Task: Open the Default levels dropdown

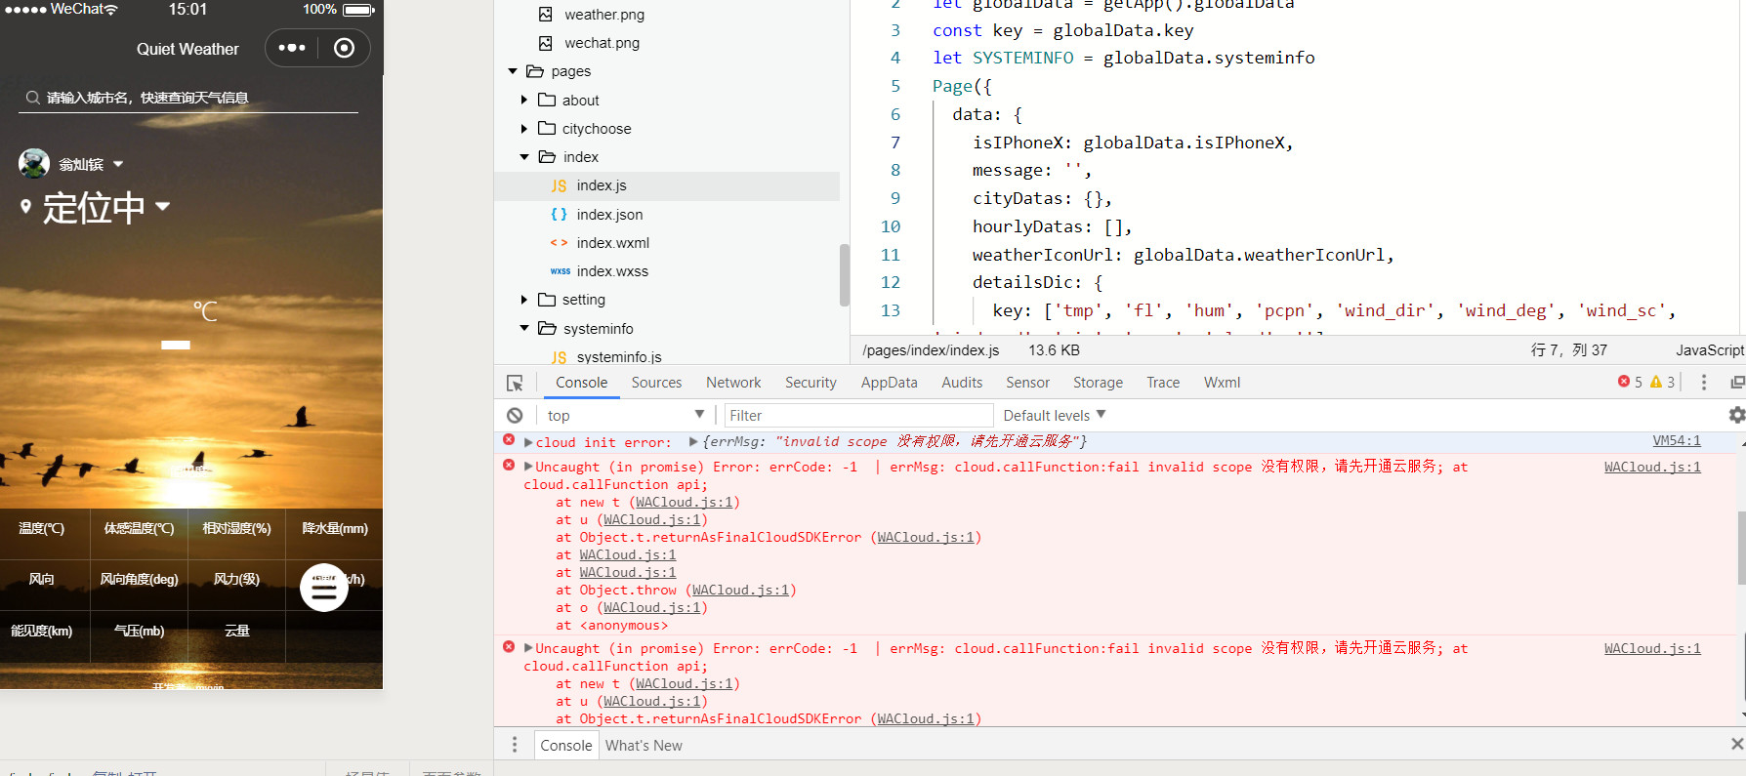Action: pos(1054,415)
